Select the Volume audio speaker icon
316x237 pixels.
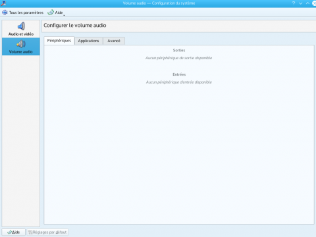click(21, 44)
